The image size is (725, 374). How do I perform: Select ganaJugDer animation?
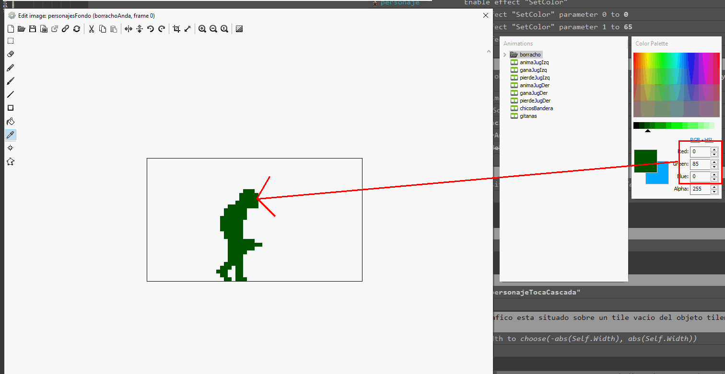529,93
